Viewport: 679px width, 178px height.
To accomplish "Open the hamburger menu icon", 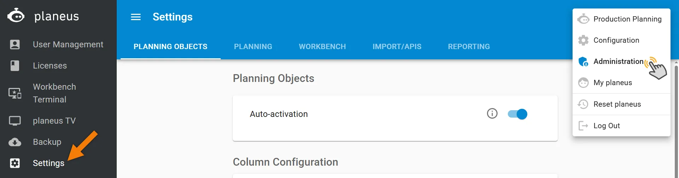I will pyautogui.click(x=136, y=17).
